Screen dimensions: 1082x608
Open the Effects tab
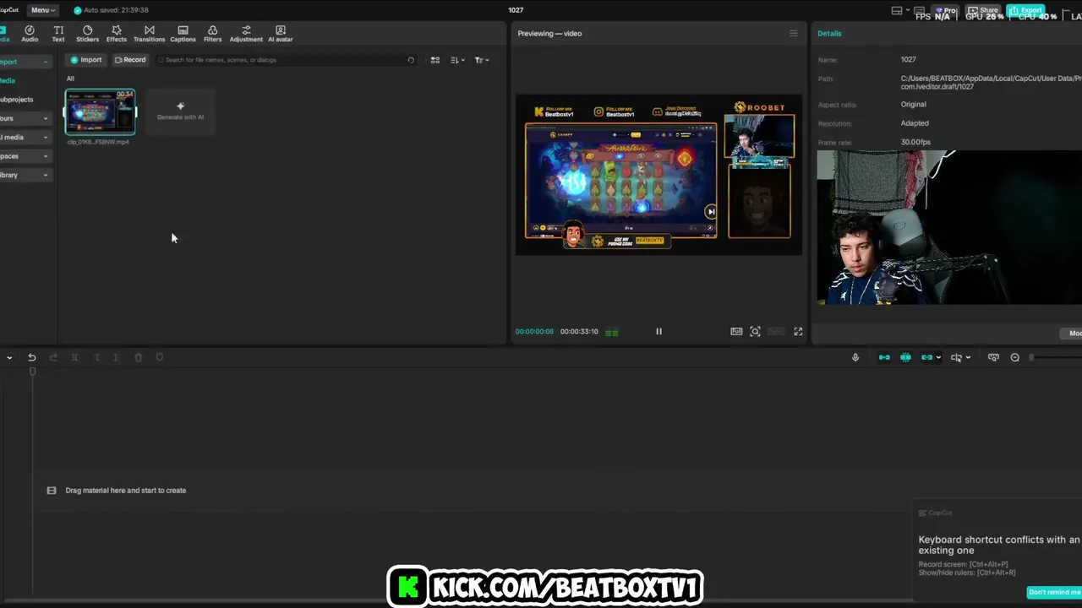117,34
